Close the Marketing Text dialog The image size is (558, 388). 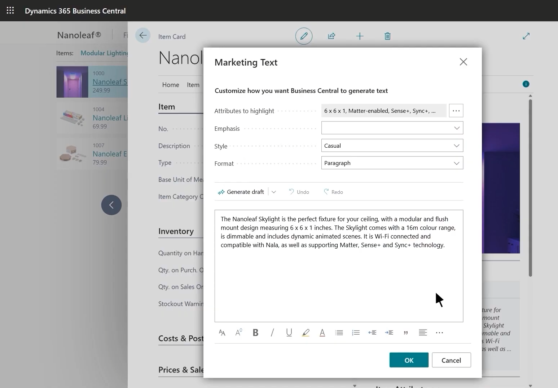[463, 62]
